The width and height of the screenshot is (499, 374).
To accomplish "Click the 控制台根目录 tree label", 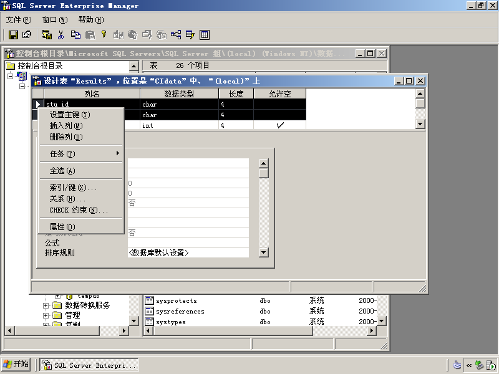I will pyautogui.click(x=40, y=66).
